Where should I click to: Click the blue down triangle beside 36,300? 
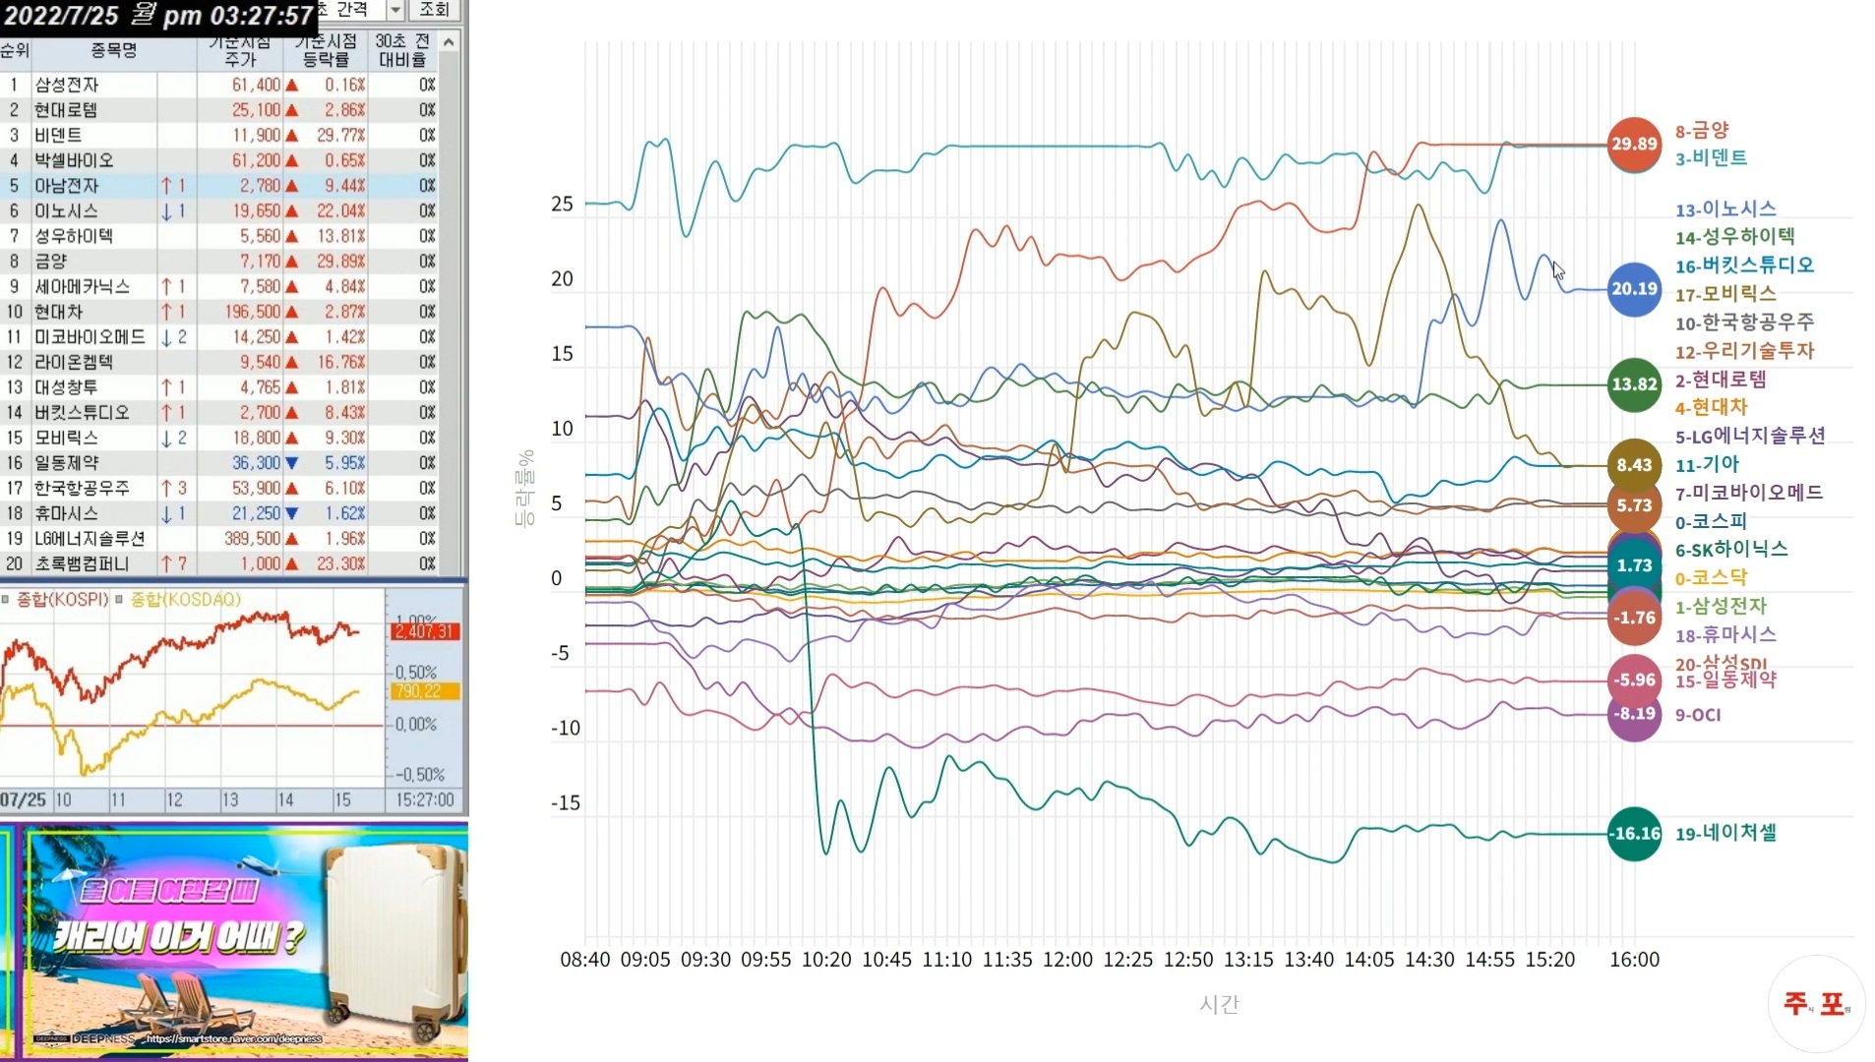coord(291,463)
